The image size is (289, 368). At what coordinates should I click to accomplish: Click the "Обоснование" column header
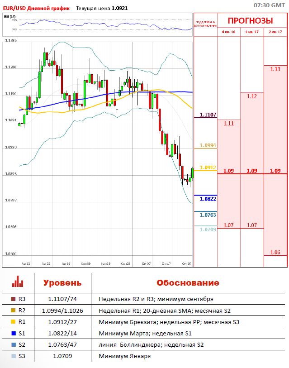click(188, 283)
